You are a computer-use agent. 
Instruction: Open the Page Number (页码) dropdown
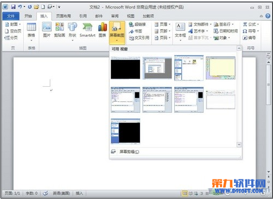click(x=162, y=38)
